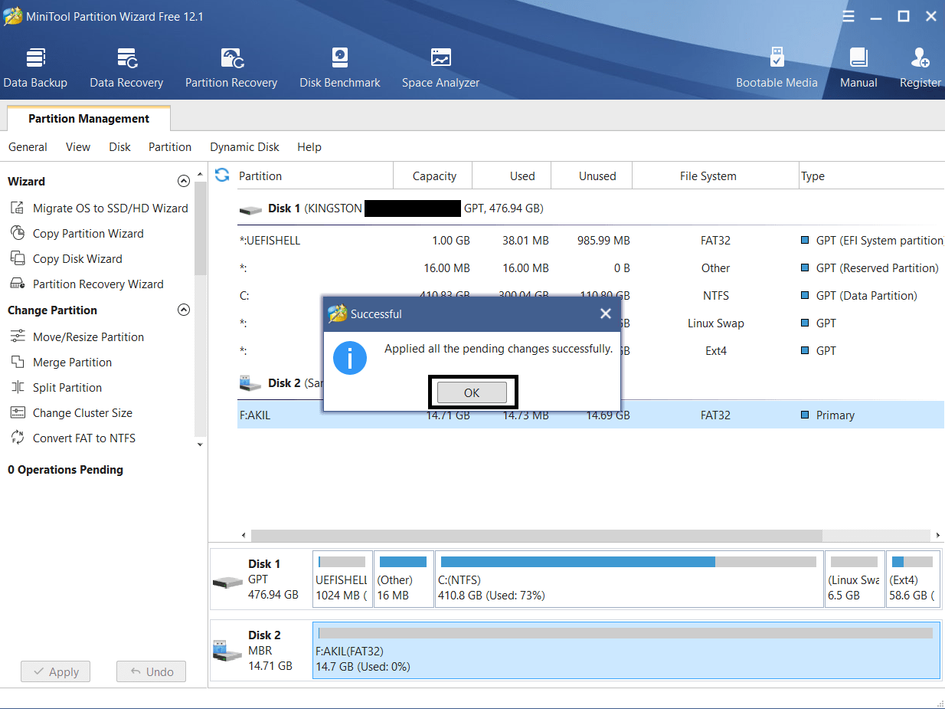Screen dimensions: 945x709
Task: Click the refresh icon beside Partition column
Action: (222, 176)
